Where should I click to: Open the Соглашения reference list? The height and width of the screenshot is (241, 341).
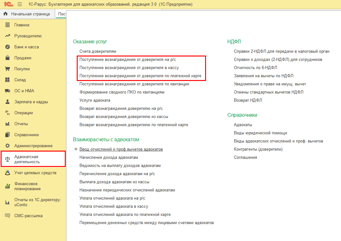pos(245,158)
